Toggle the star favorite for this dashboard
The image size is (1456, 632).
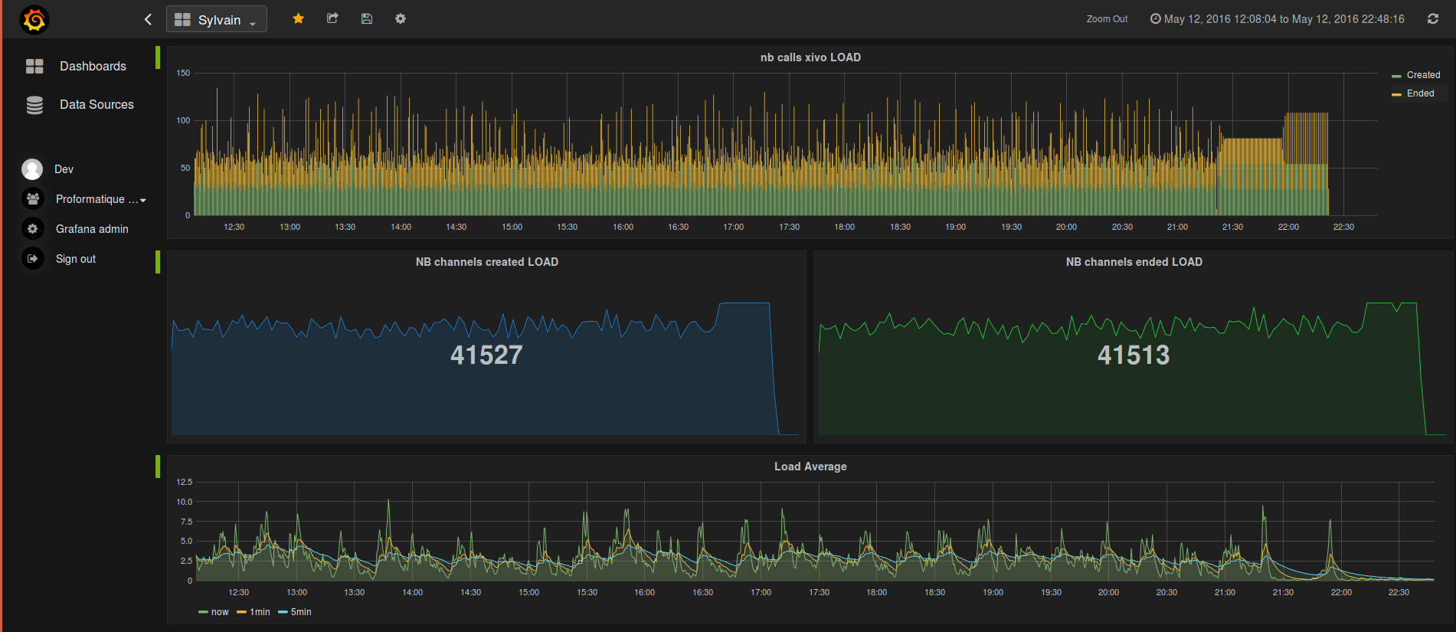(x=298, y=18)
